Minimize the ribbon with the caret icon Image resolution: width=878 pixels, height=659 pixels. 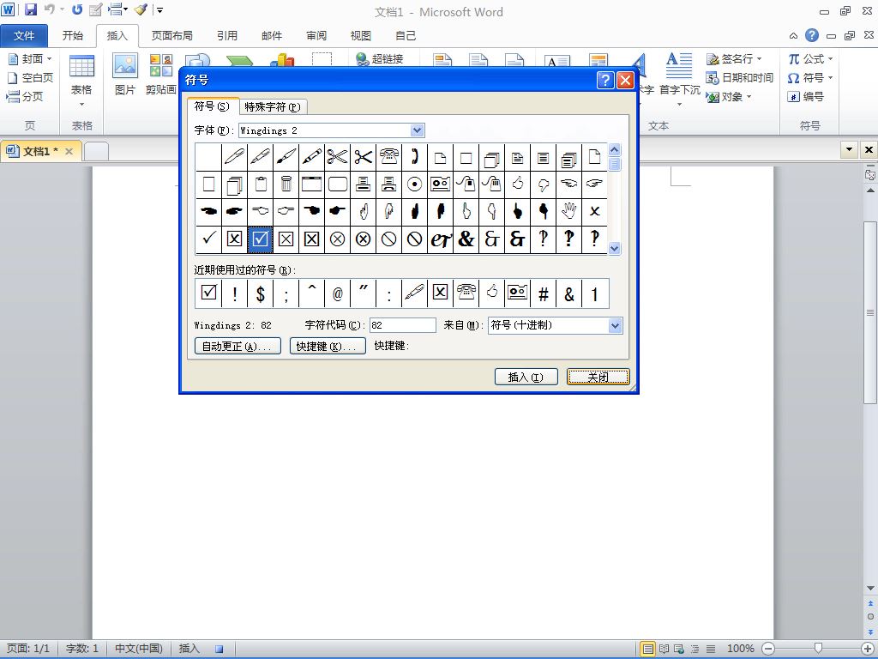(793, 36)
